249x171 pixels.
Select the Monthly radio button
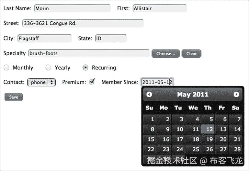[6, 68]
